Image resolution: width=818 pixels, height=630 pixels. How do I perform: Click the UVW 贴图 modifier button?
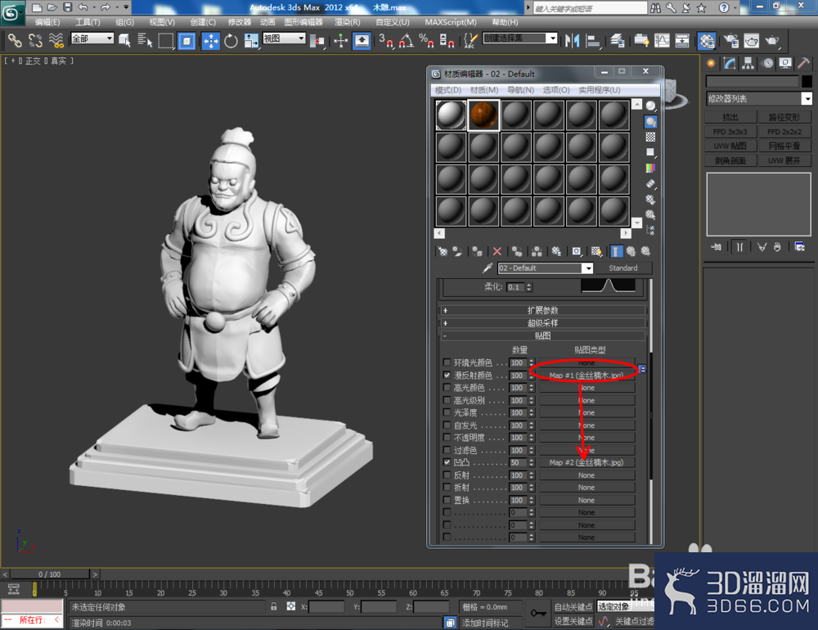[730, 146]
